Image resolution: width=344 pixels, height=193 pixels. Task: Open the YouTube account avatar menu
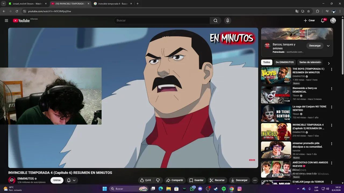[x=333, y=21]
